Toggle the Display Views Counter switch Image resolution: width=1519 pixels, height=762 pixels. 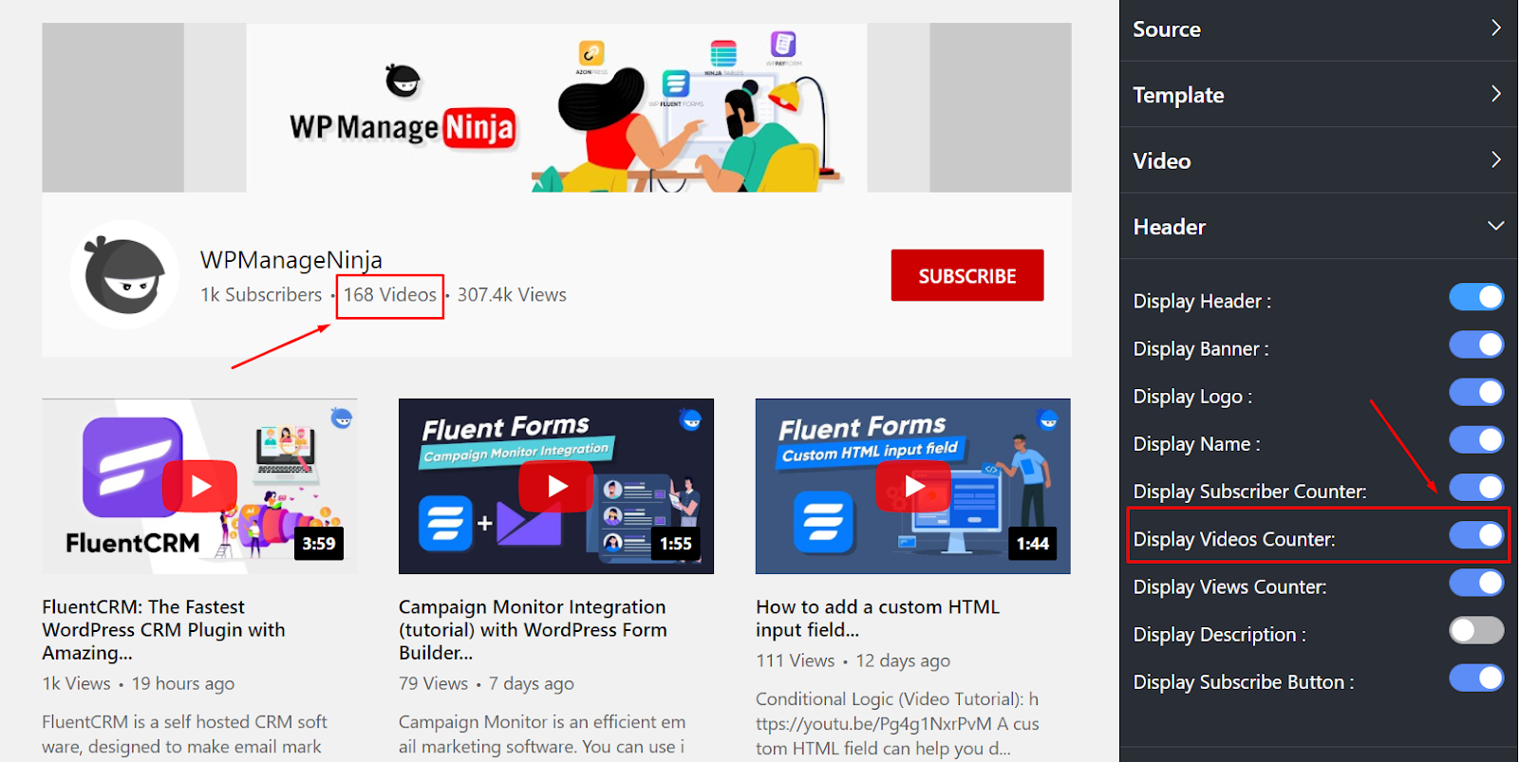coord(1476,583)
